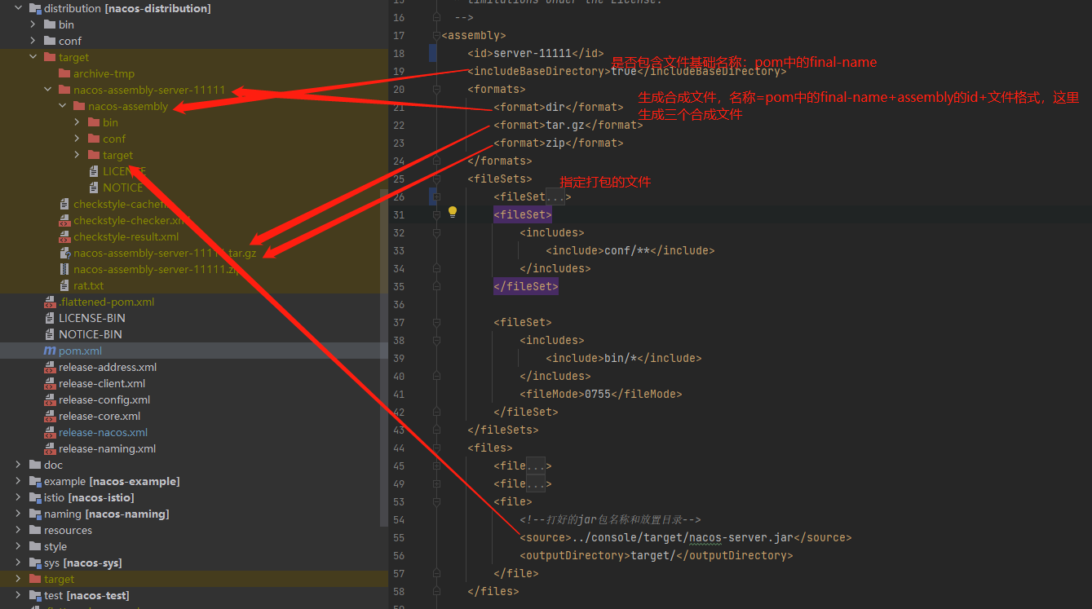Click the fold marker at line 20 formats tag
1092x609 pixels.
click(437, 89)
